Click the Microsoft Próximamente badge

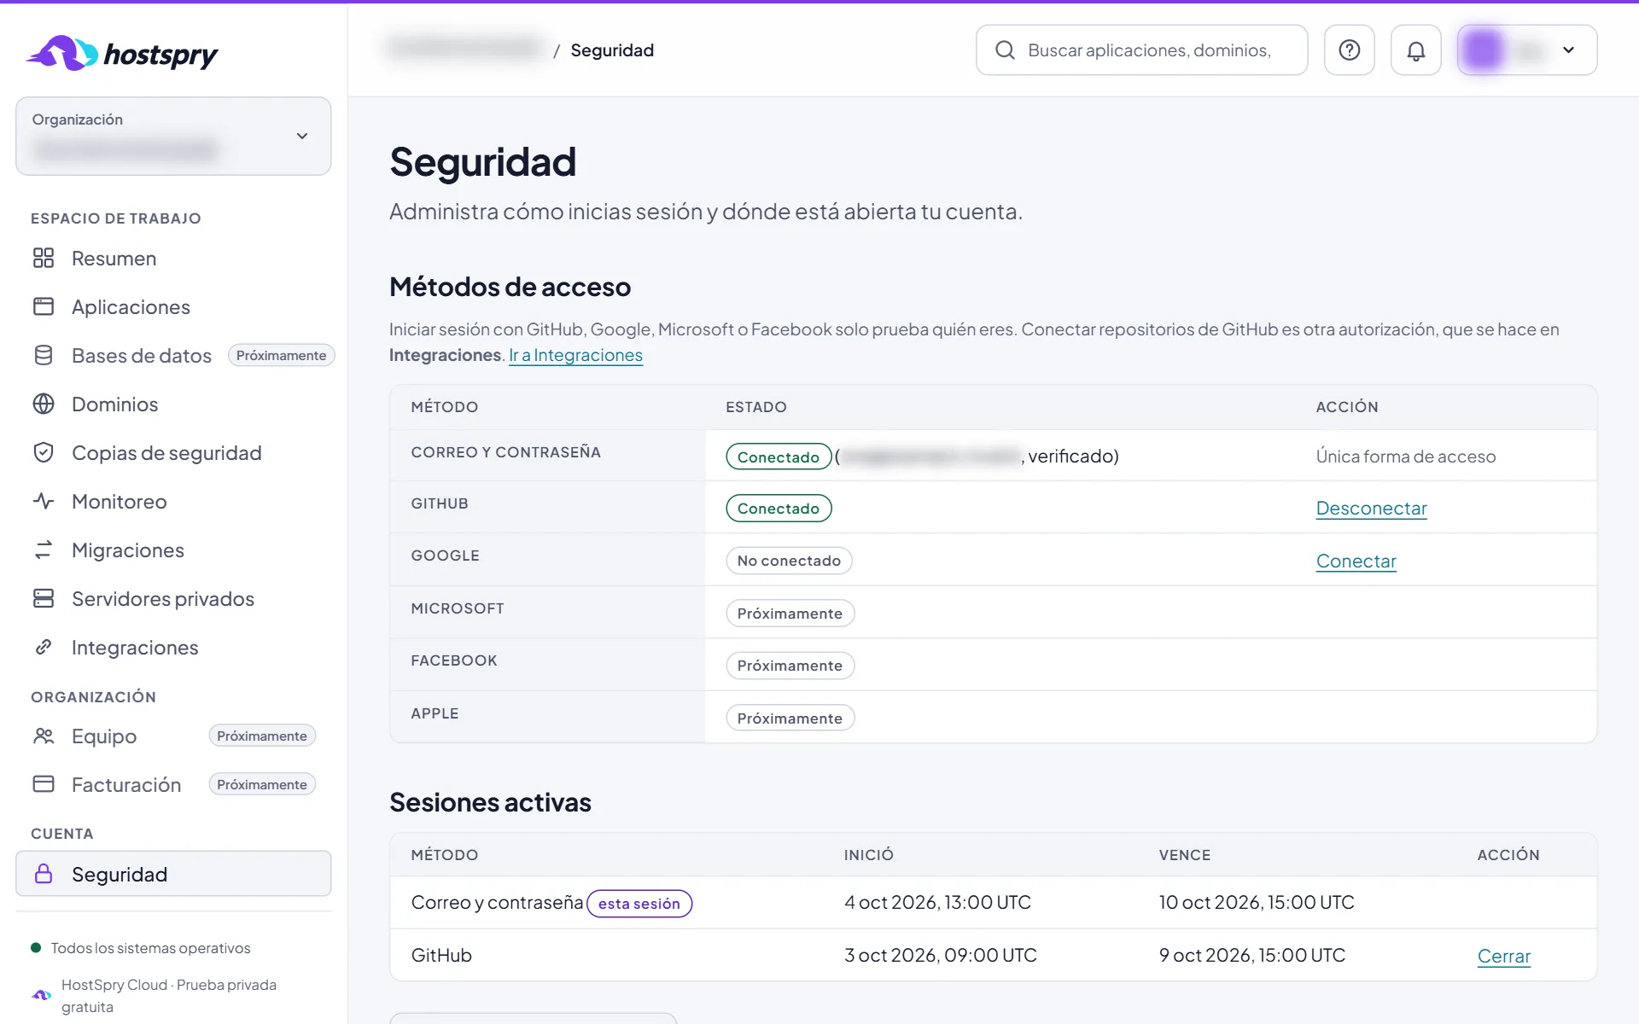[x=790, y=614]
